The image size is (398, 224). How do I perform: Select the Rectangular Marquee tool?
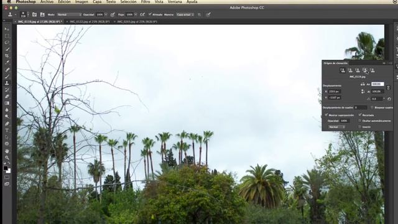7,36
